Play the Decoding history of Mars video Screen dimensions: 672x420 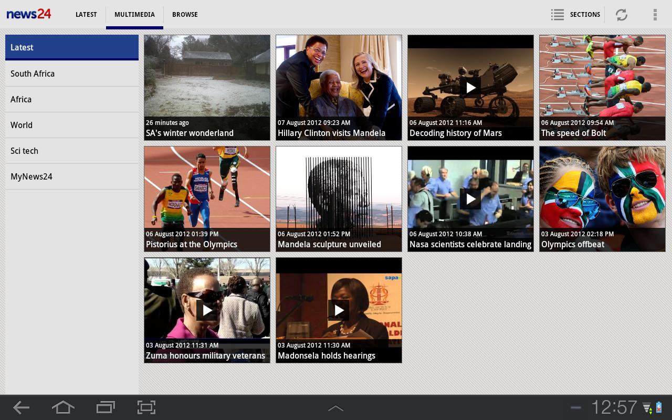[x=470, y=87]
